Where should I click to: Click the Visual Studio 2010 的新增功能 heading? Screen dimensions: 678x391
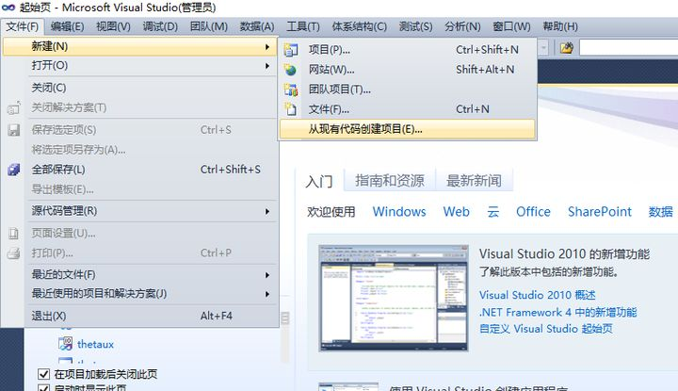pyautogui.click(x=564, y=254)
